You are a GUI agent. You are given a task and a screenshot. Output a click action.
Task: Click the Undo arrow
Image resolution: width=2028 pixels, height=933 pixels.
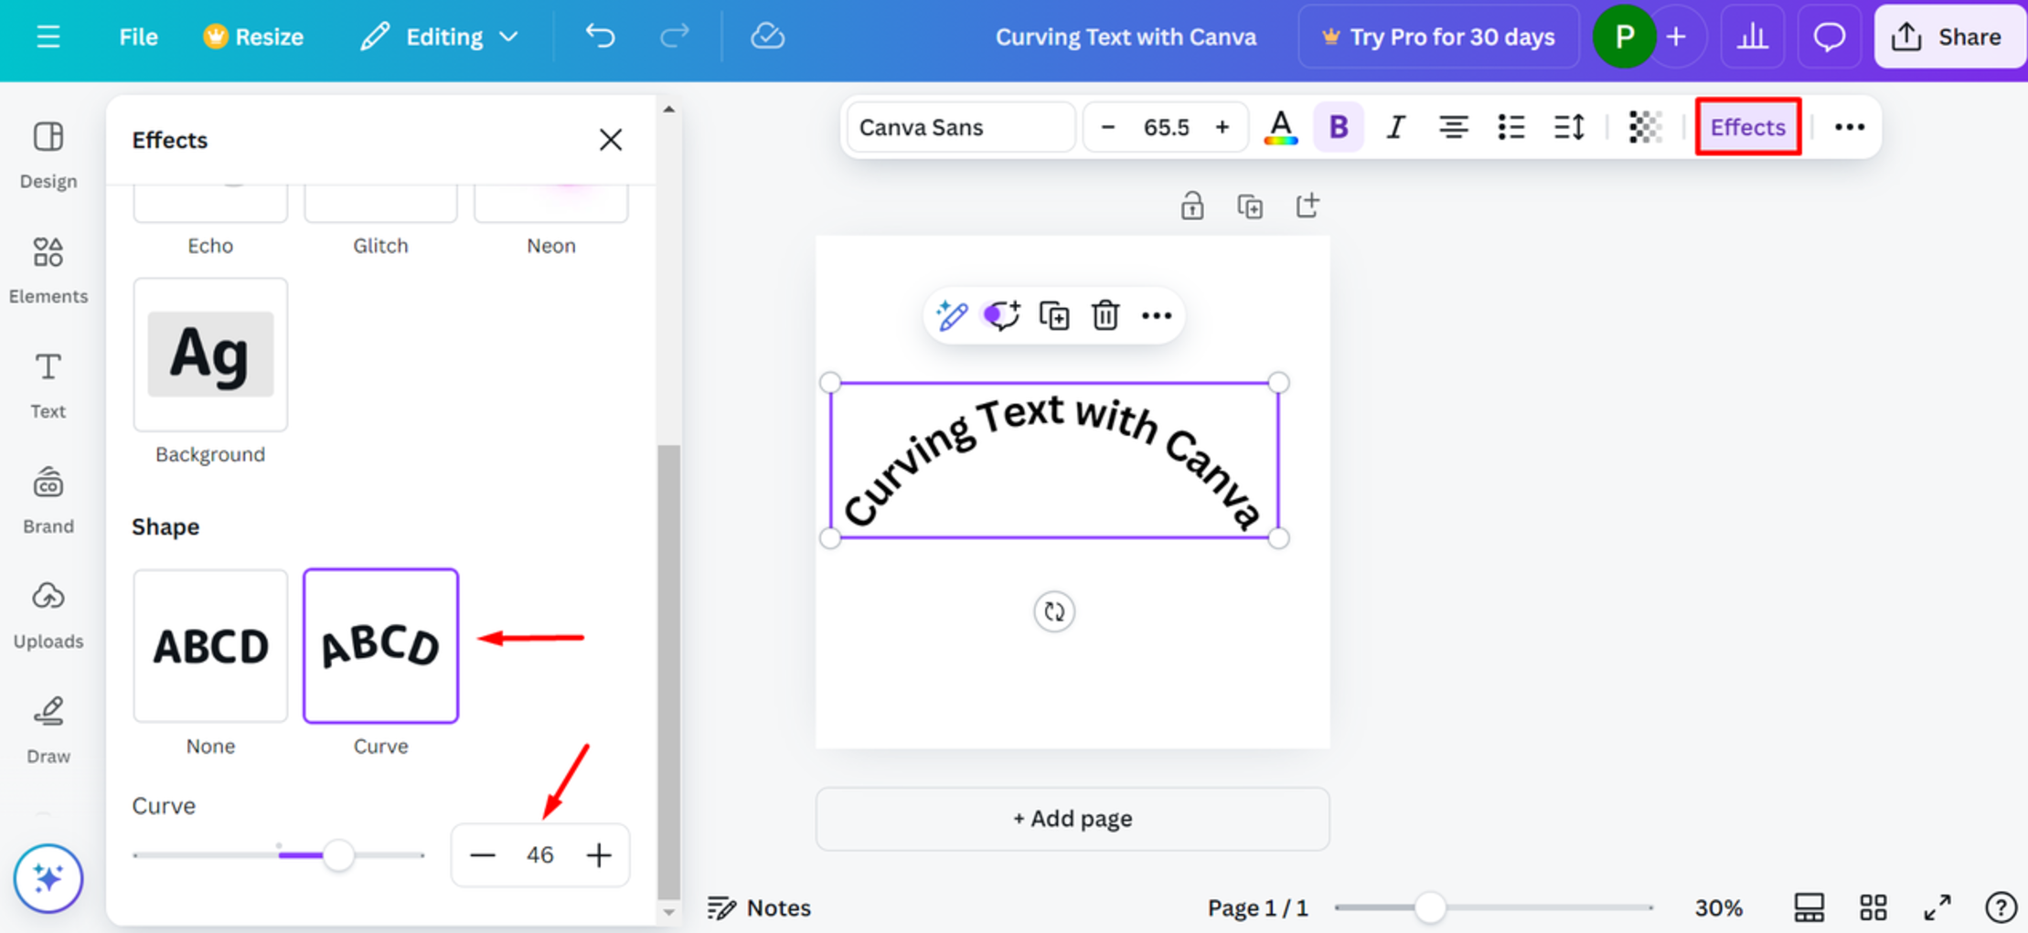600,37
